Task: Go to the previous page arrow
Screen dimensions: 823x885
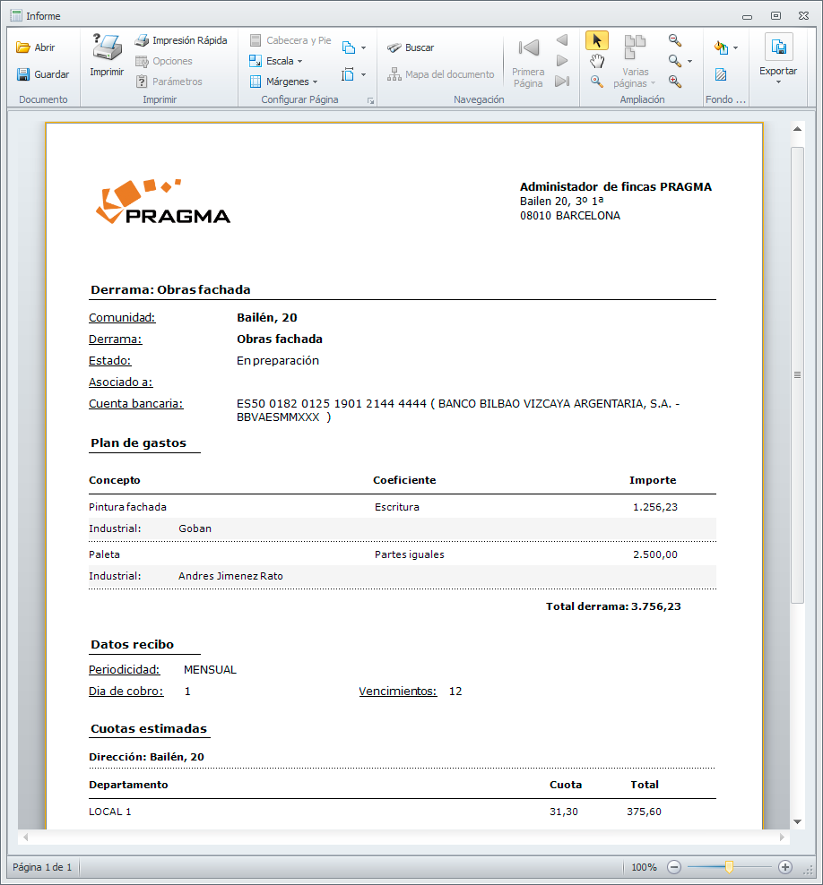Action: pos(562,40)
